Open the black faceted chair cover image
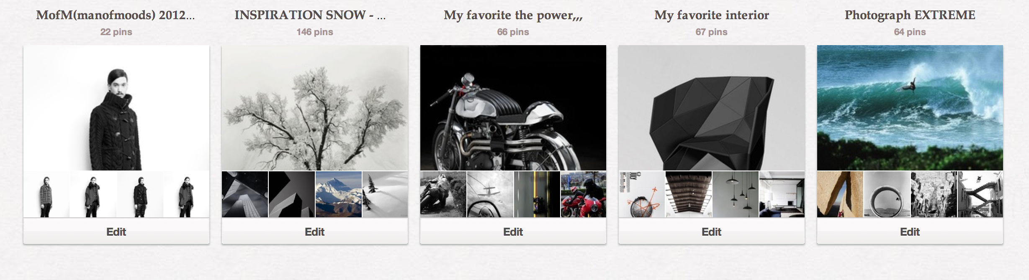1029x280 pixels. [712, 108]
